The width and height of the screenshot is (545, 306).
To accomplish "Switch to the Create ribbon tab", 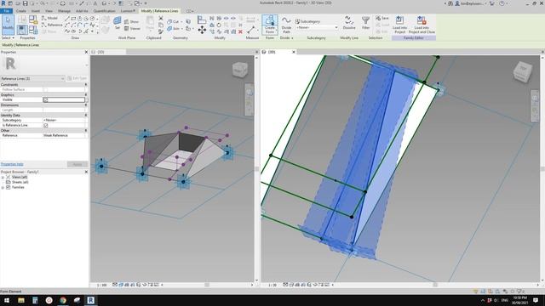I will point(20,11).
